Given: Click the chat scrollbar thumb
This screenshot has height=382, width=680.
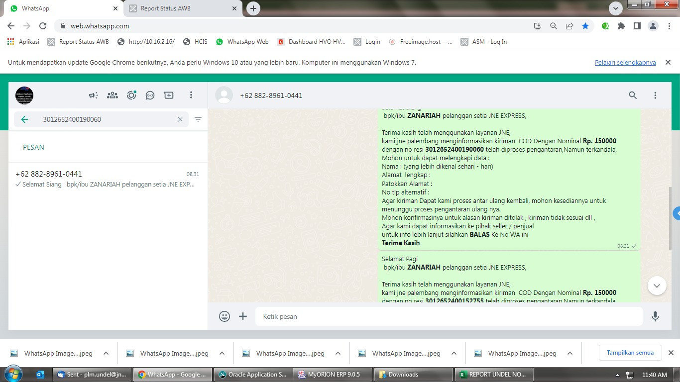Looking at the screenshot, I should [x=670, y=217].
